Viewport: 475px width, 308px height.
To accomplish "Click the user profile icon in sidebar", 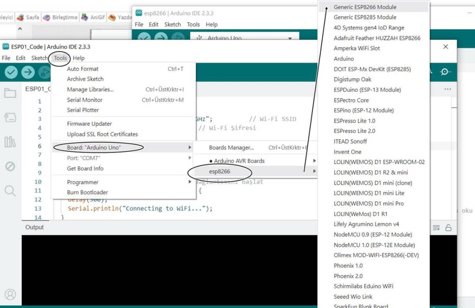I will coord(10,294).
